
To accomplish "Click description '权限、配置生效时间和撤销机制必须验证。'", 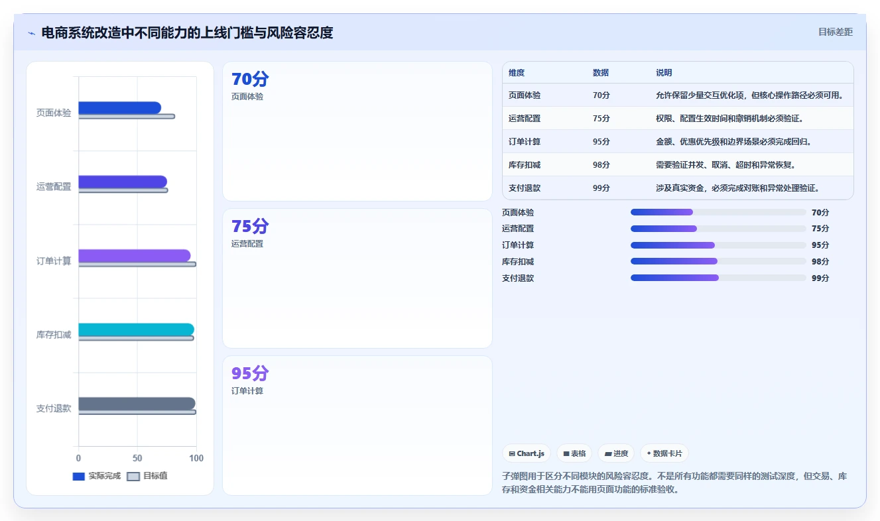I will click(730, 119).
